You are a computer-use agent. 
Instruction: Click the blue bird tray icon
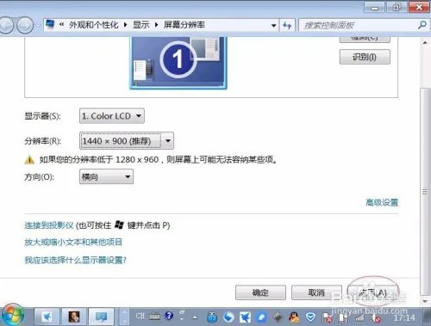(245, 317)
